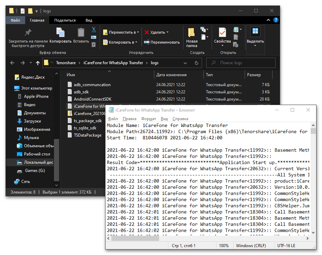Click Notepad horizontal scrollbar thumb
The image size is (322, 255).
coord(135,239)
